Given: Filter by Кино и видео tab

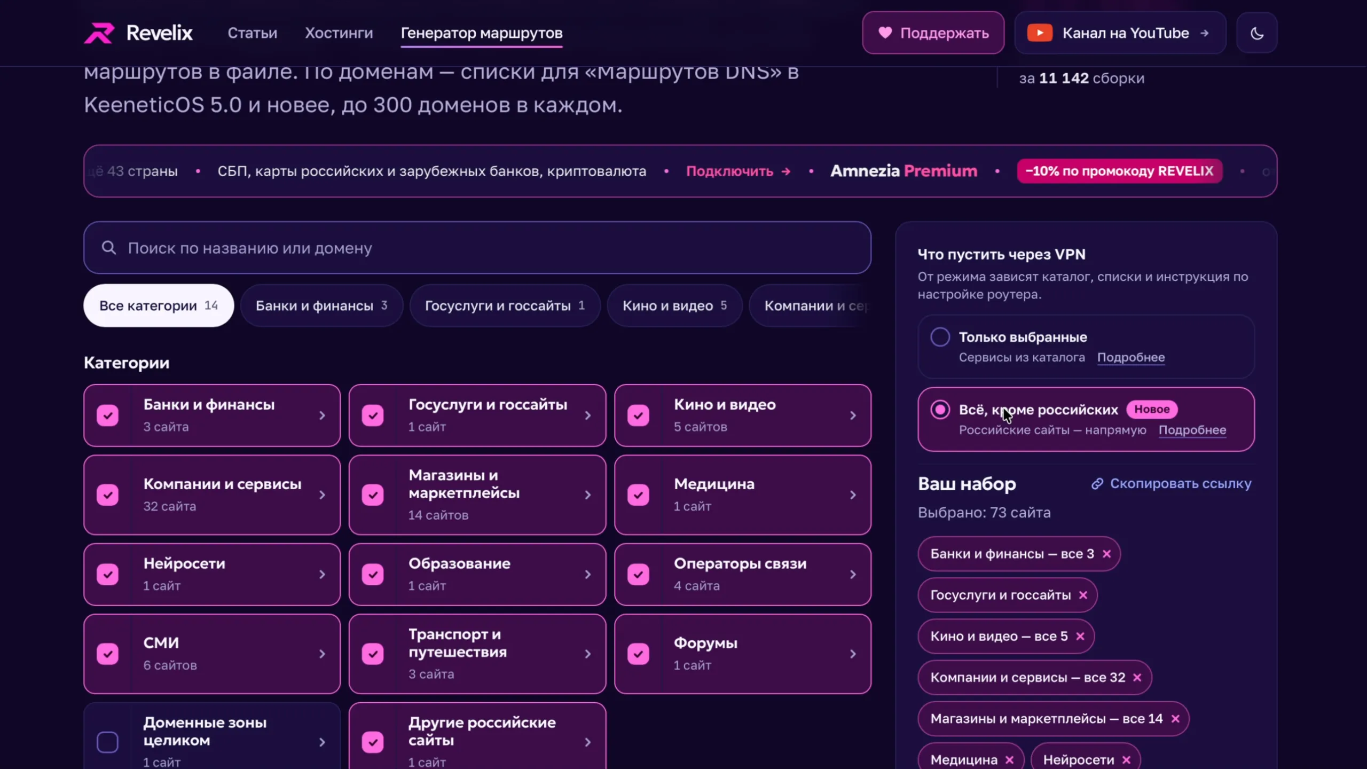Looking at the screenshot, I should 674,305.
